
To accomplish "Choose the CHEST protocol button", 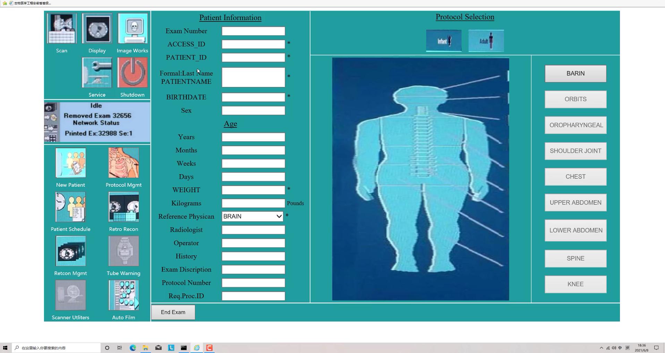I will tap(575, 177).
